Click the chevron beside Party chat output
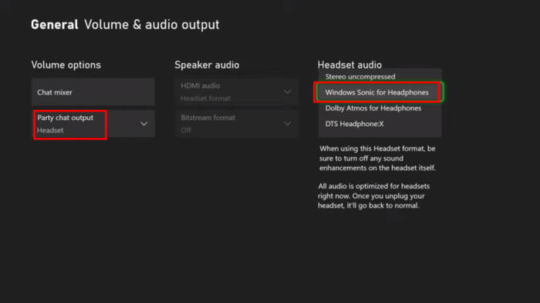 point(144,124)
